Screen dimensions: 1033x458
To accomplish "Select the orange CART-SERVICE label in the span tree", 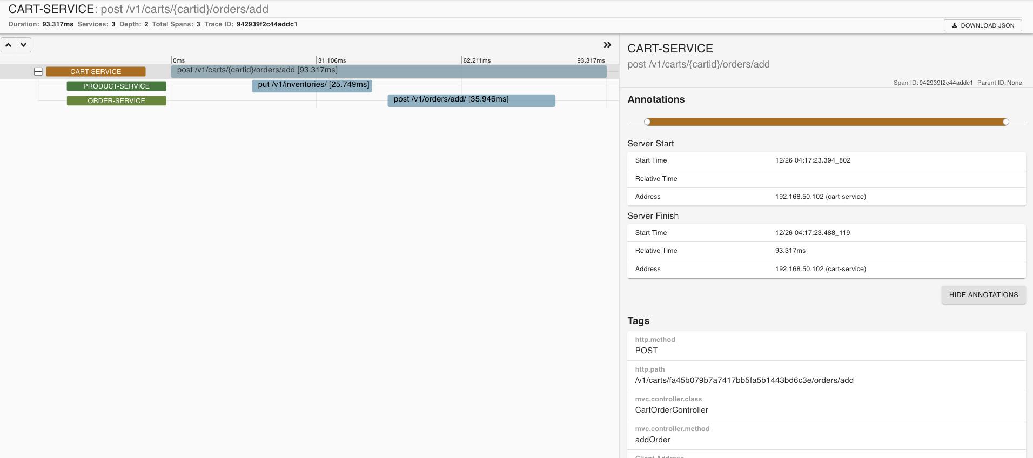I will tap(96, 71).
